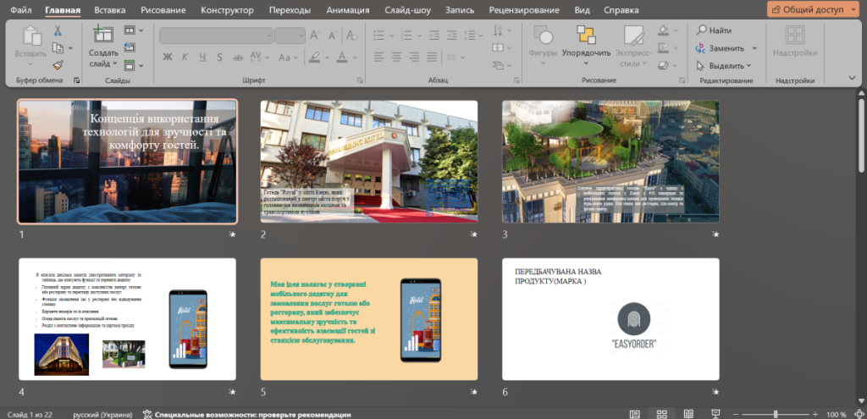
Task: Open the Переходы ribbon tab
Action: tap(290, 10)
